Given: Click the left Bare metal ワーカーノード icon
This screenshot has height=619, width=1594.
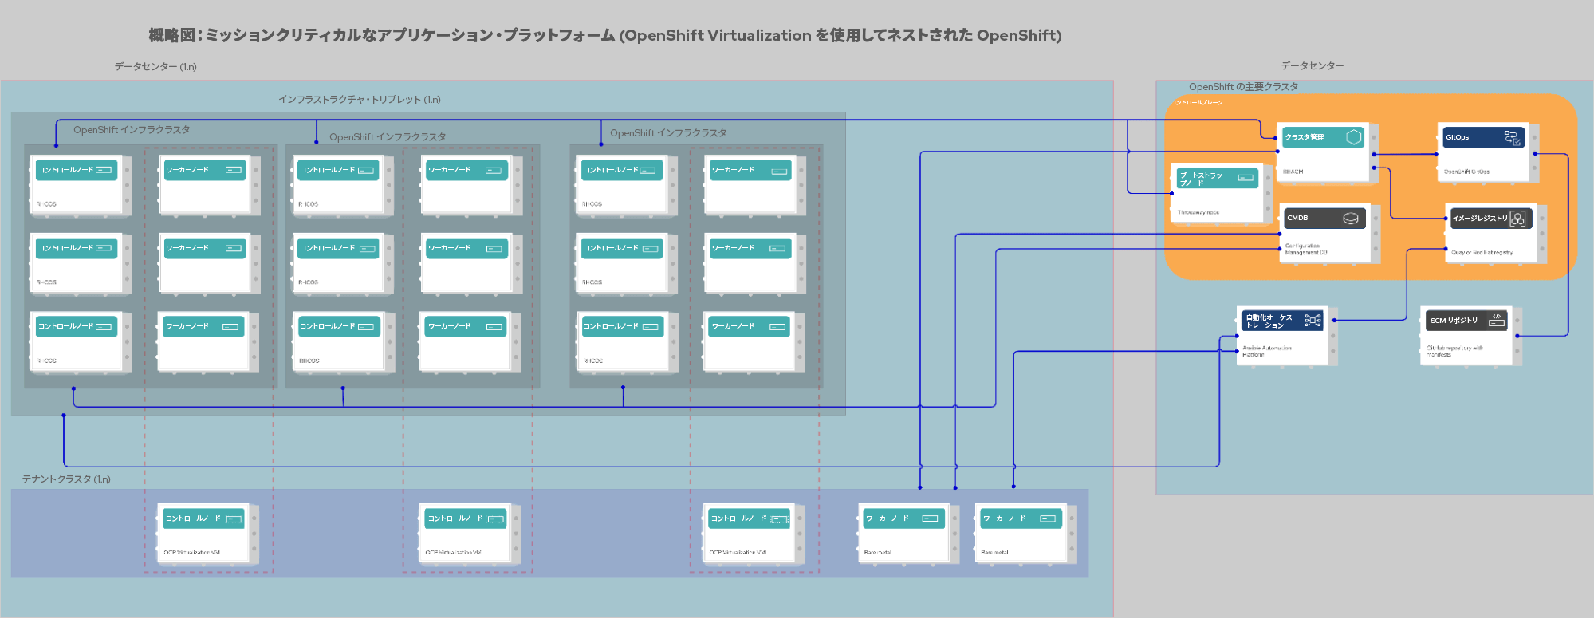Looking at the screenshot, I should tap(930, 518).
